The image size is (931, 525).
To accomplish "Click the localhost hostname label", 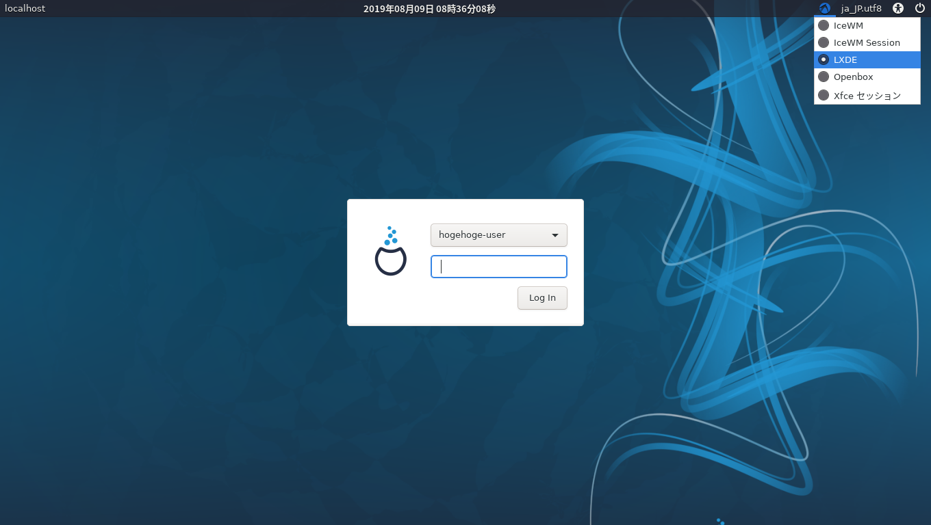I will [x=25, y=8].
